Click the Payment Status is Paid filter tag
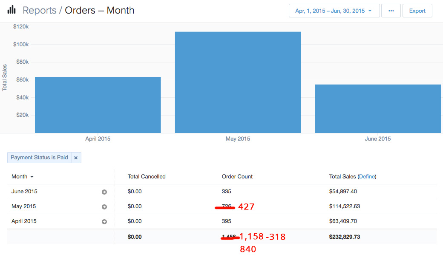This screenshot has height=260, width=443. pos(39,158)
